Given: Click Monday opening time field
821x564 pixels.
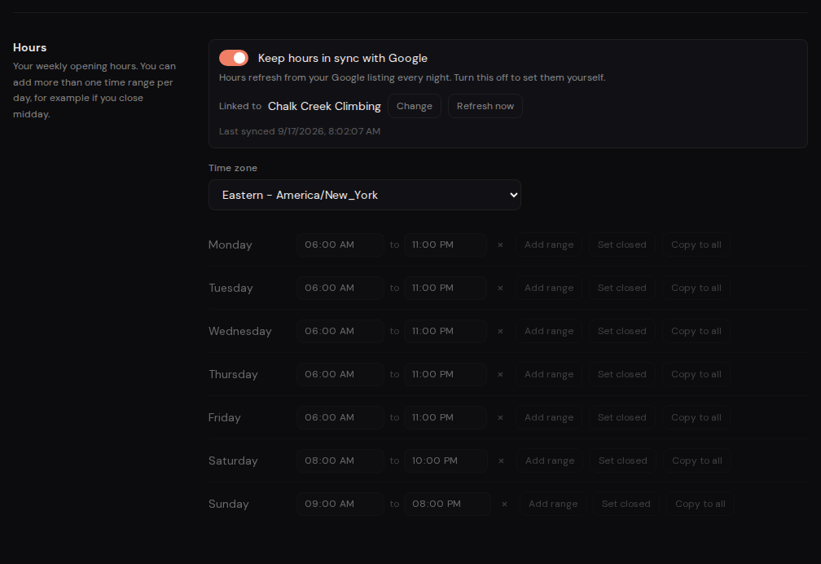Looking at the screenshot, I should pos(340,245).
